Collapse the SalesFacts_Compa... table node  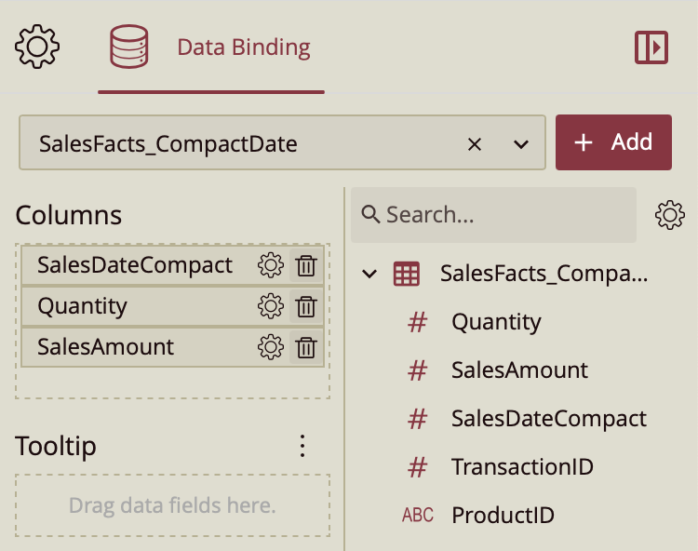pyautogui.click(x=369, y=274)
